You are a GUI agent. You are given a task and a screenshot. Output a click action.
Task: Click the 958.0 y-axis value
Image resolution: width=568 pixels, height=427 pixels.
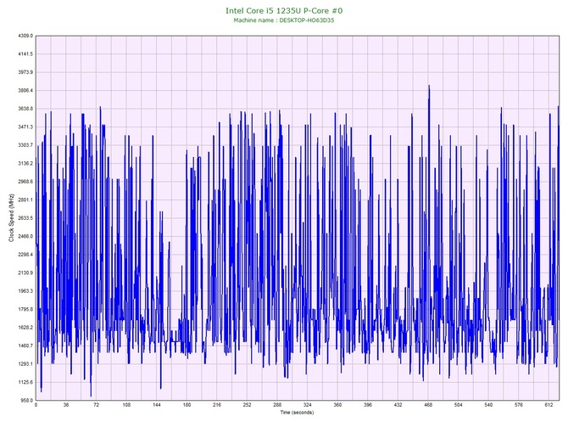tap(26, 400)
